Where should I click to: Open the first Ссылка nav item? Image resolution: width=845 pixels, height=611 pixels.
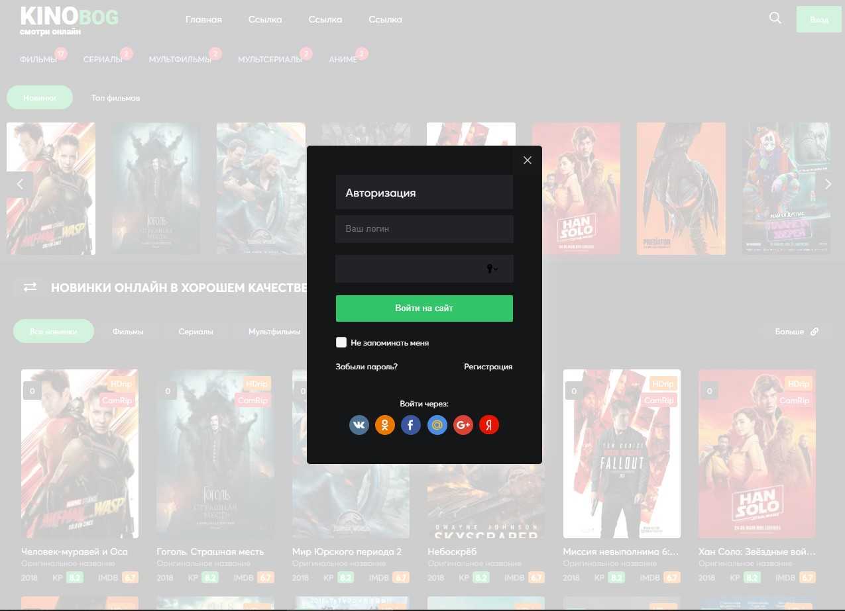265,19
